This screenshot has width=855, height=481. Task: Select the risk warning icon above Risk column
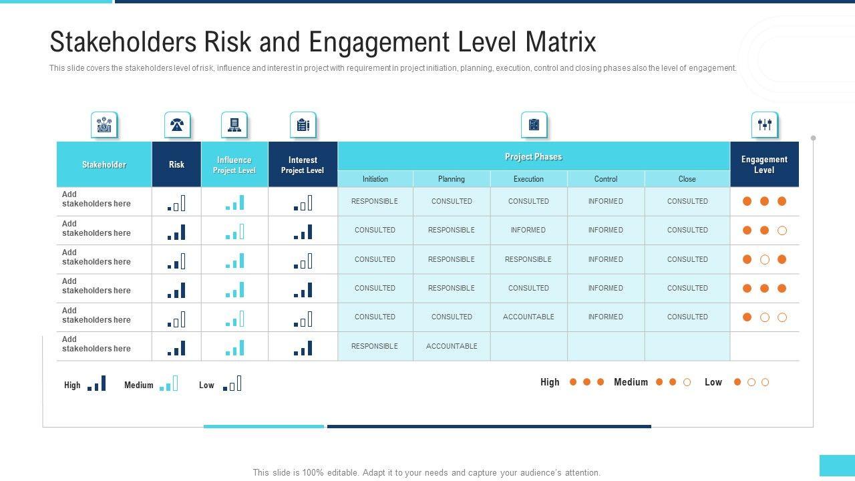click(x=177, y=125)
